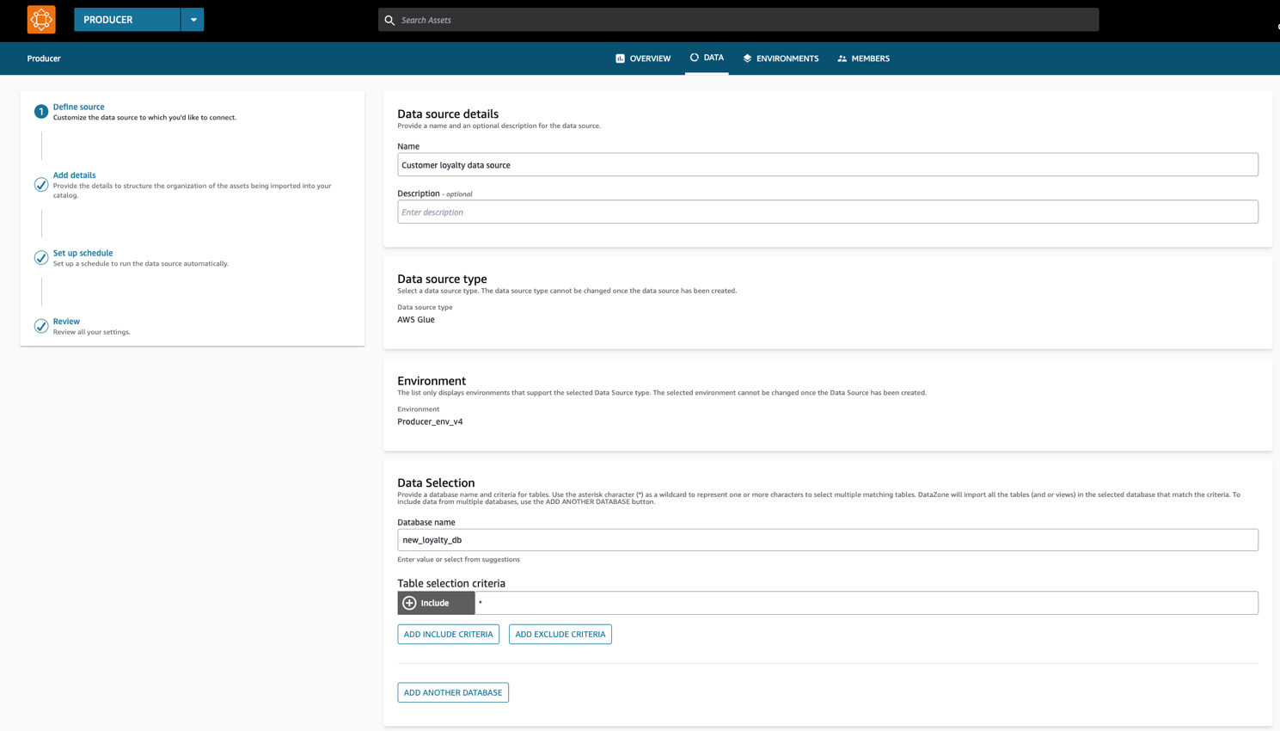Edit the table selection criteria field
The height and width of the screenshot is (731, 1280).
pyautogui.click(x=867, y=603)
